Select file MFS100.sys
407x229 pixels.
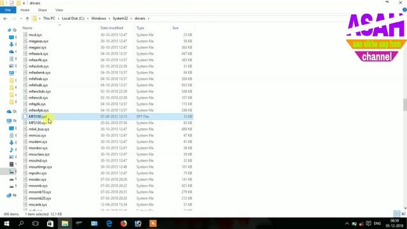tap(38, 123)
